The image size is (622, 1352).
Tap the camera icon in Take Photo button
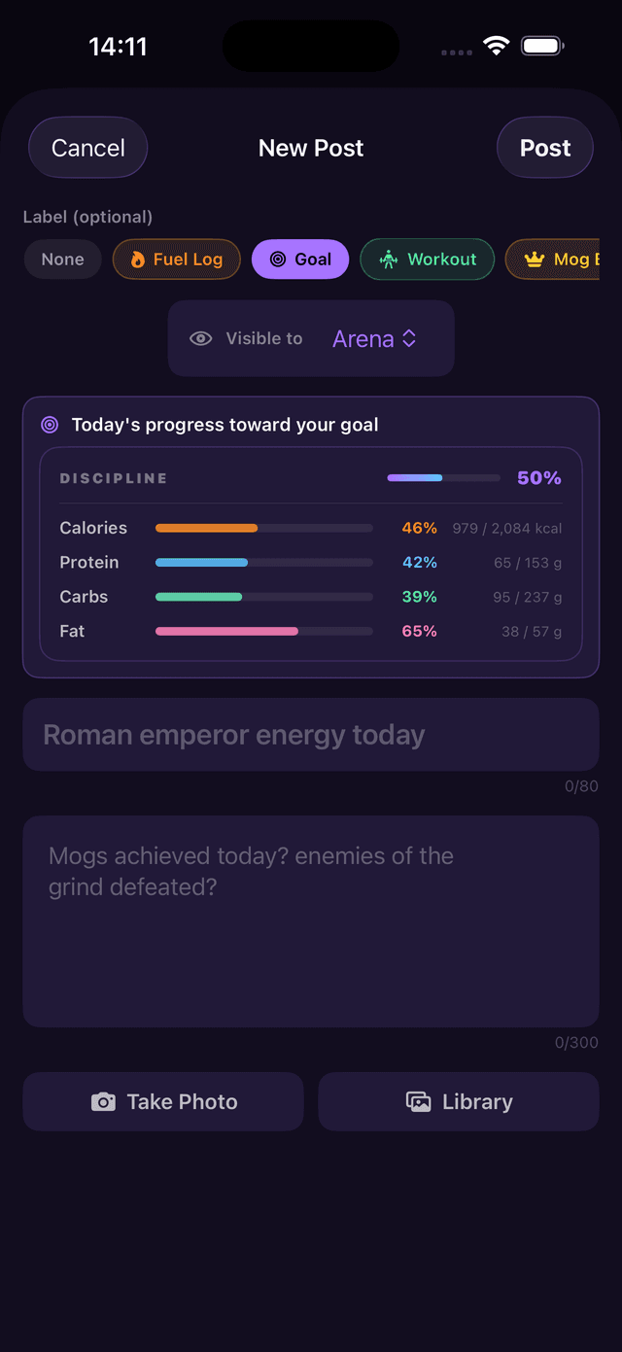coord(103,1101)
